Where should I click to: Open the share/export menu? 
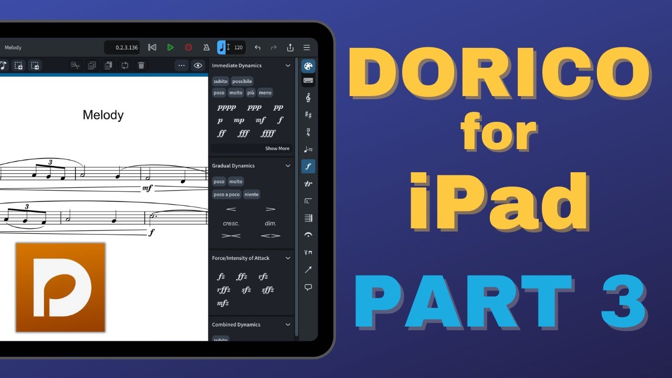290,47
